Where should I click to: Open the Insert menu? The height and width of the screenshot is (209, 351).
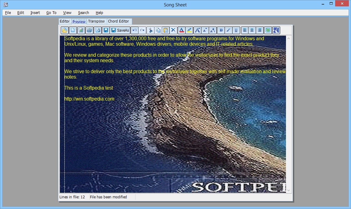[35, 13]
